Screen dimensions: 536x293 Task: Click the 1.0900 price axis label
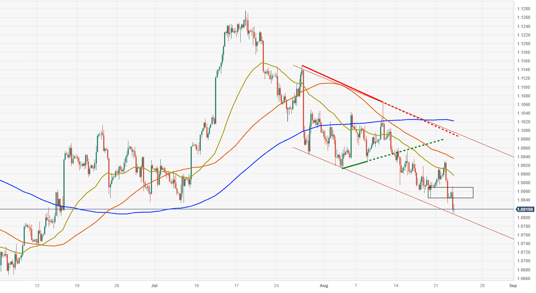524,174
